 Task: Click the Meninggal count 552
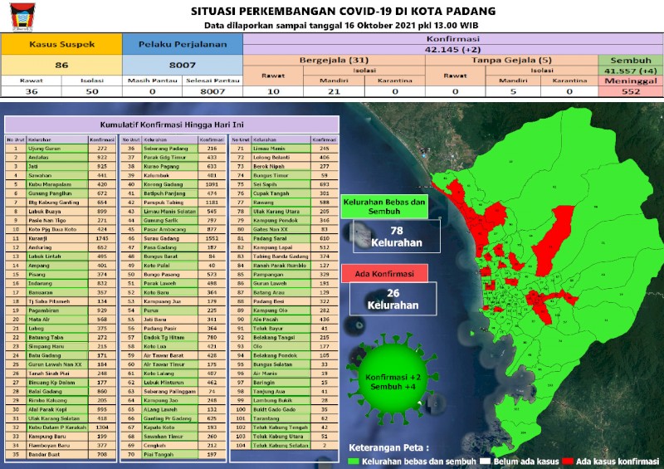[631, 91]
